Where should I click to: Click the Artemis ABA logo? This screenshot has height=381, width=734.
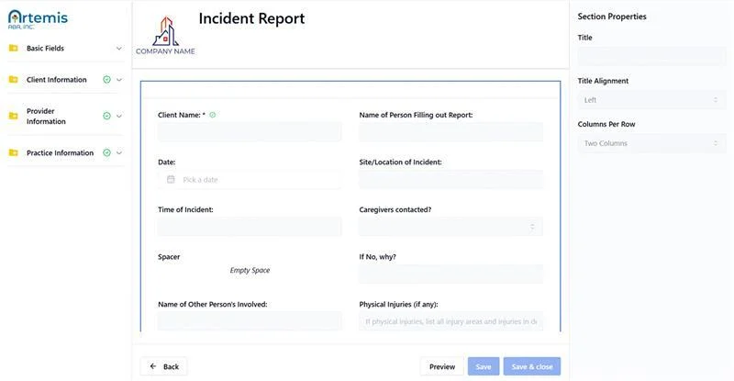[38, 19]
